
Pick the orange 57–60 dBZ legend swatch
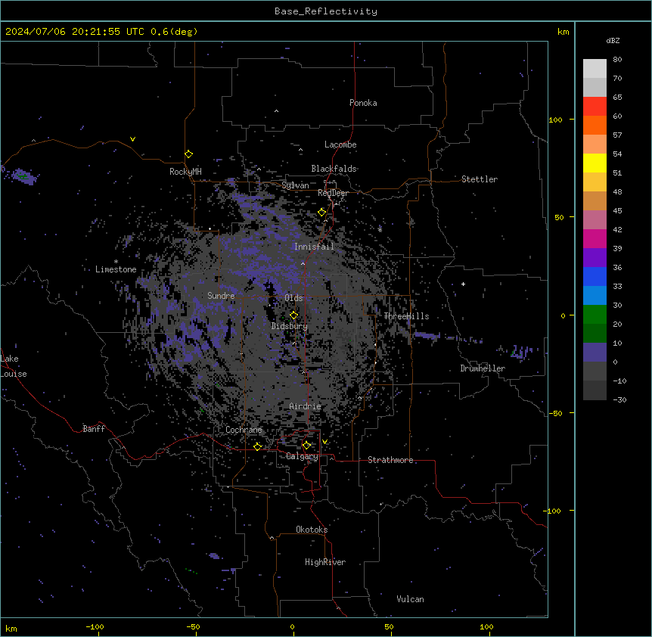[x=595, y=125]
